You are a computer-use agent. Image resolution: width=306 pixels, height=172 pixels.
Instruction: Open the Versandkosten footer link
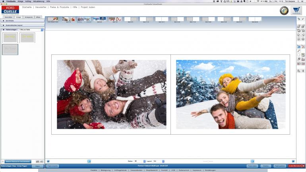point(136,170)
